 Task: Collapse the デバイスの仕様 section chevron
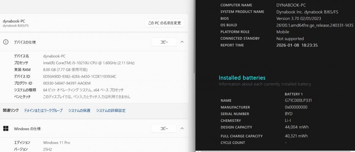(182, 42)
